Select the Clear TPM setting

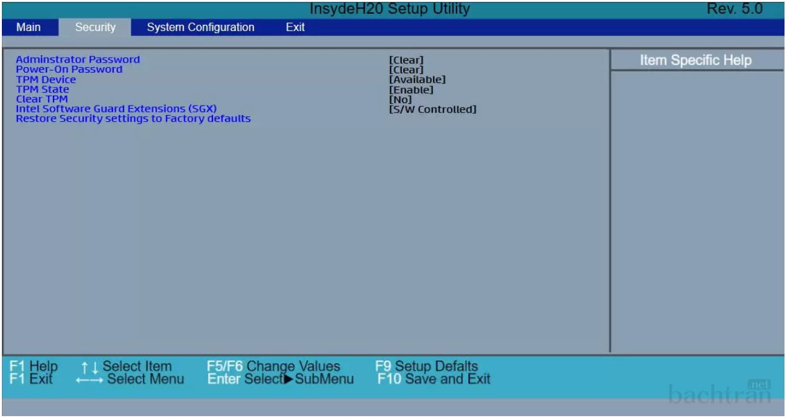click(x=42, y=99)
